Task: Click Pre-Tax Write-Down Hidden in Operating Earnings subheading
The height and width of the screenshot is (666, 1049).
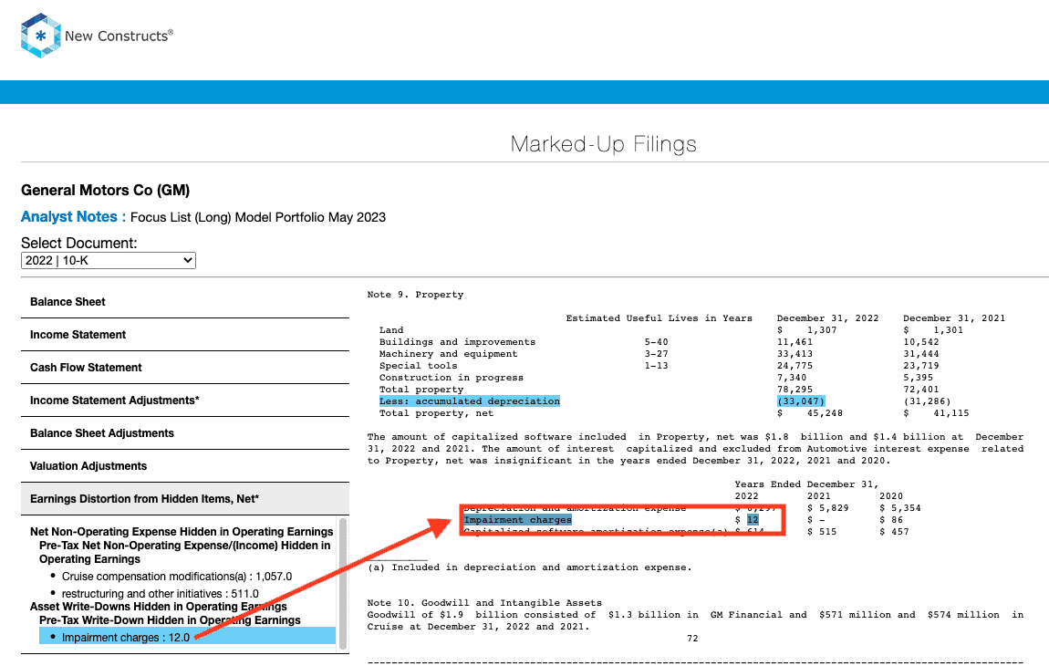Action: point(170,620)
